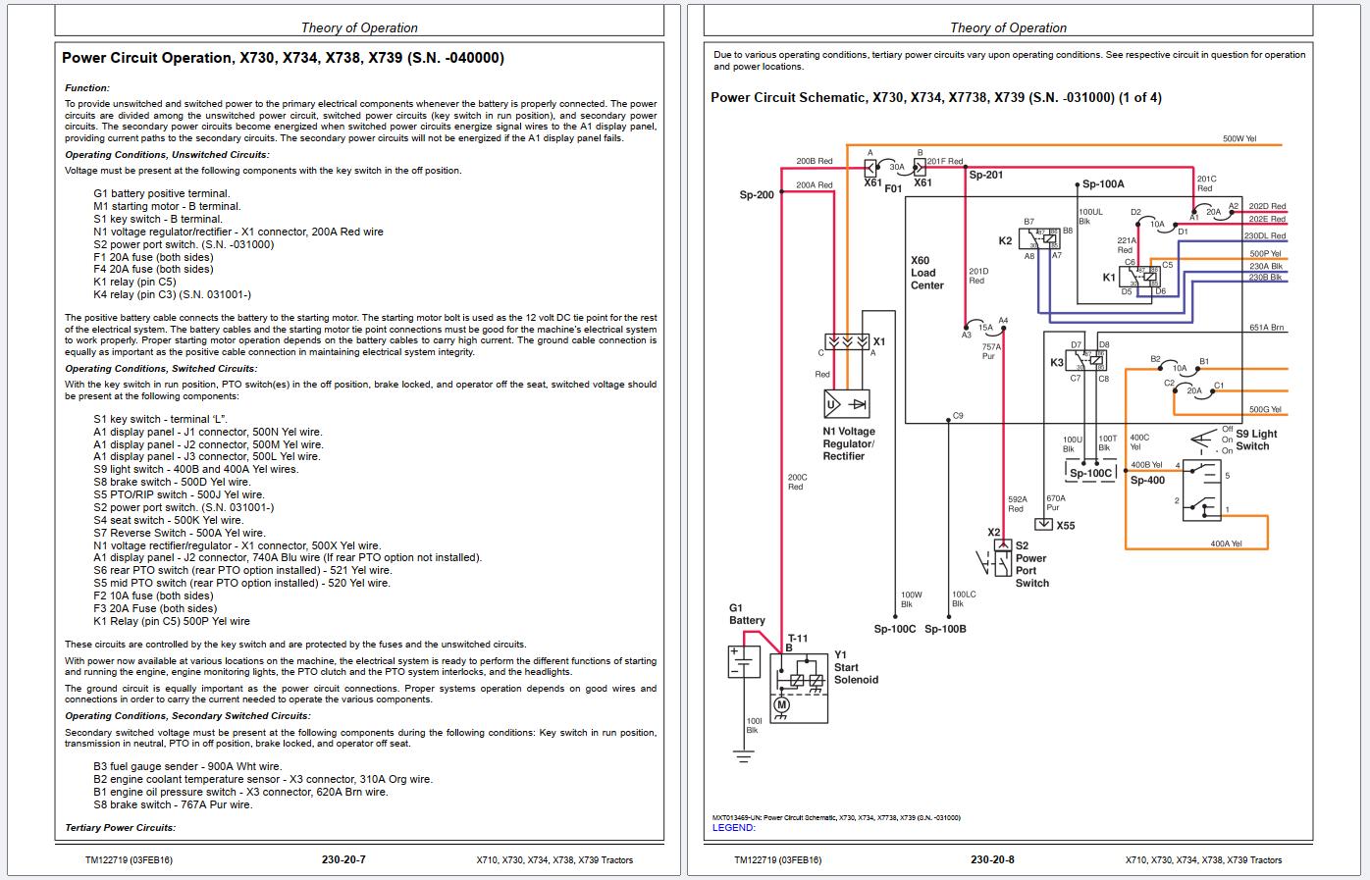Click the 'Power Circuit Operation' heading
The height and width of the screenshot is (880, 1370).
(x=283, y=58)
